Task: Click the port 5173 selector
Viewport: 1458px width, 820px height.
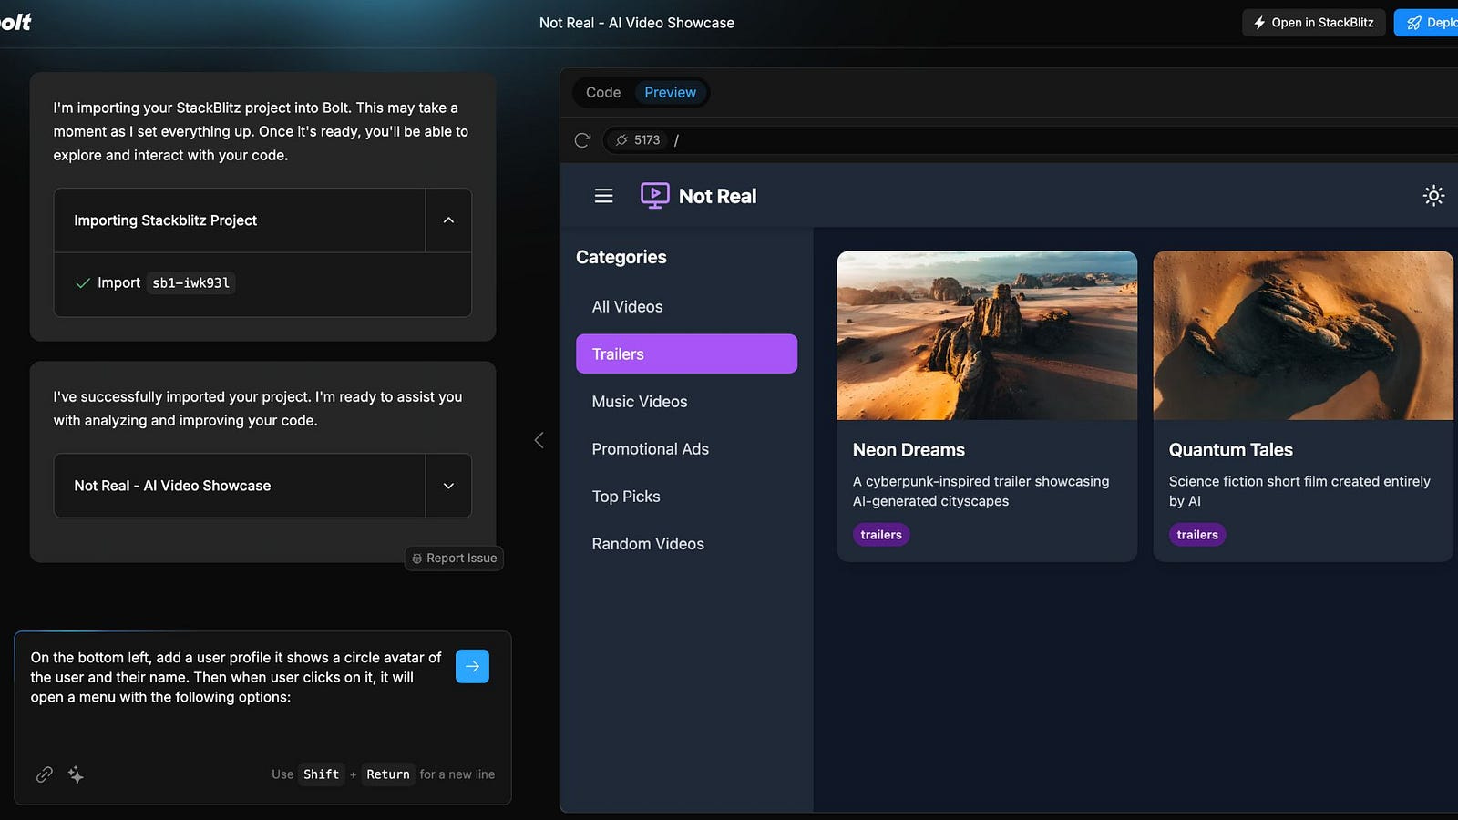Action: pos(637,140)
